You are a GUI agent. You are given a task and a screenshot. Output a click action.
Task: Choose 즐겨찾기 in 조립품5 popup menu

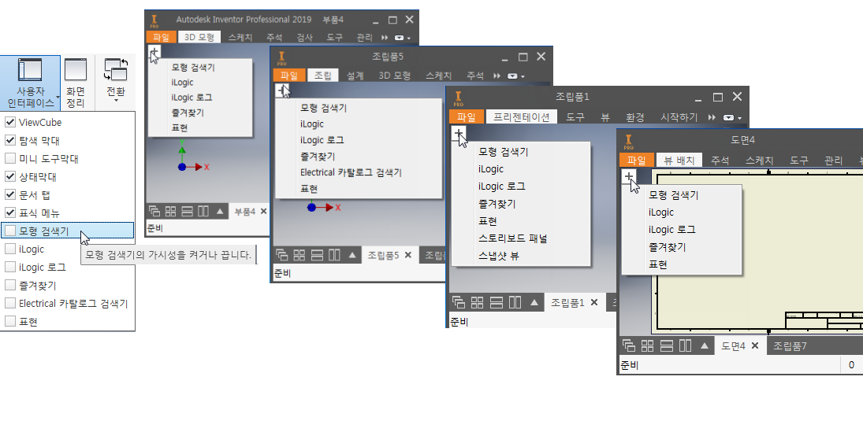(x=318, y=156)
